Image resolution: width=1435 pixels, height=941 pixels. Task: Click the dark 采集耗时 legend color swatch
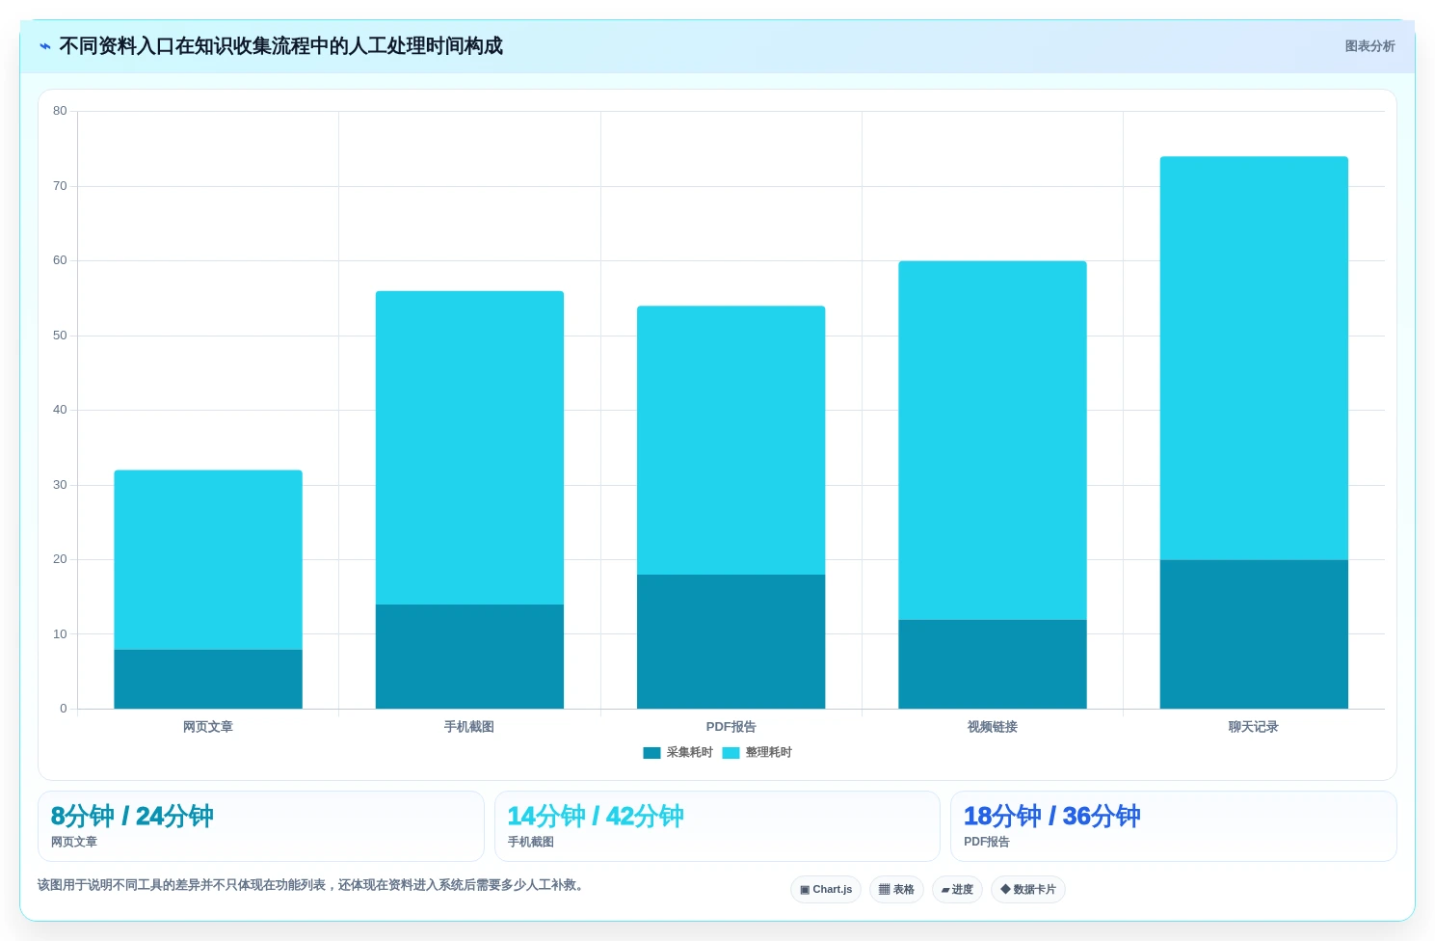(651, 753)
